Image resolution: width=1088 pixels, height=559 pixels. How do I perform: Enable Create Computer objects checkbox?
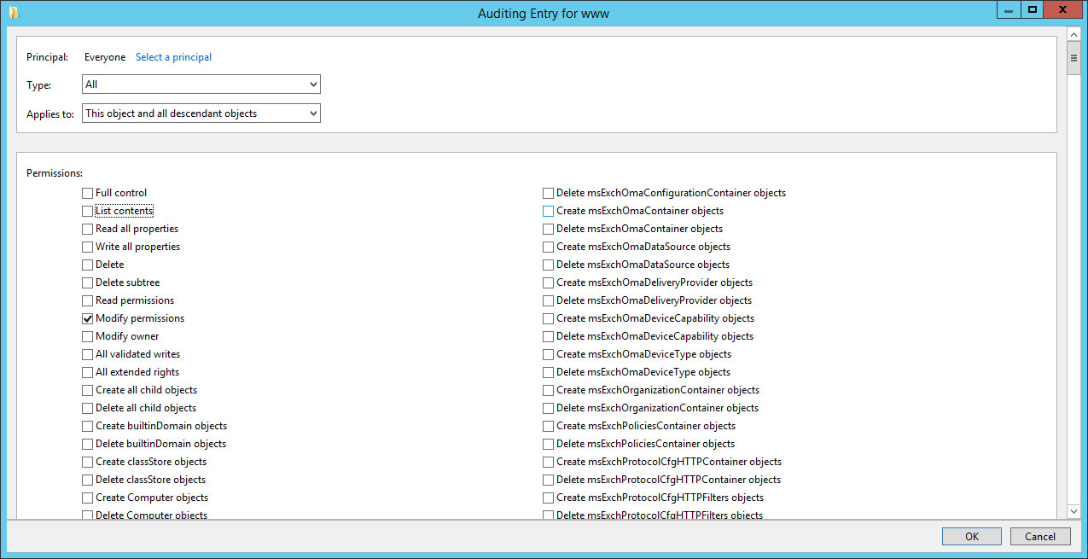tap(87, 498)
